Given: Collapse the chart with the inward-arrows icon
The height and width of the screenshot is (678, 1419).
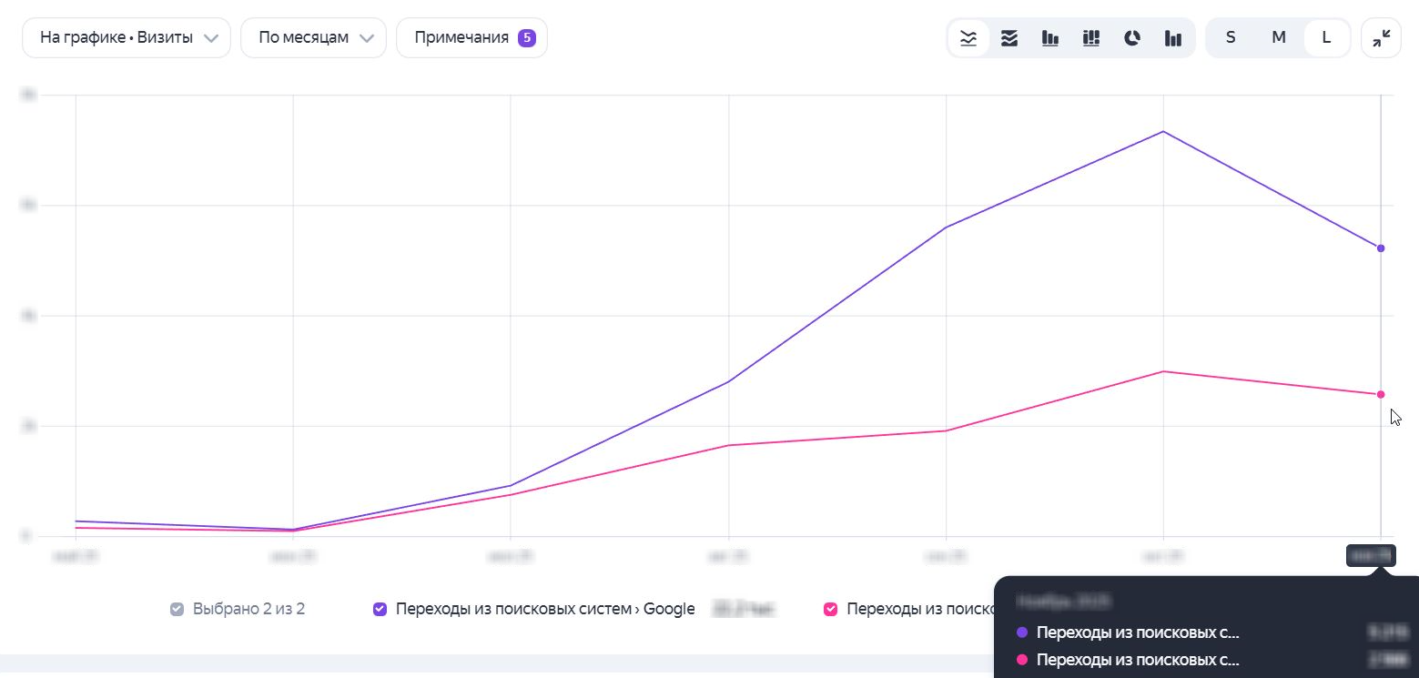Looking at the screenshot, I should click(x=1381, y=38).
